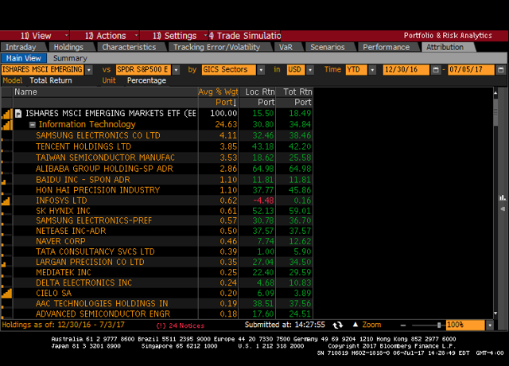Click the table's vertical scrollbar down arrow

[x=495, y=313]
